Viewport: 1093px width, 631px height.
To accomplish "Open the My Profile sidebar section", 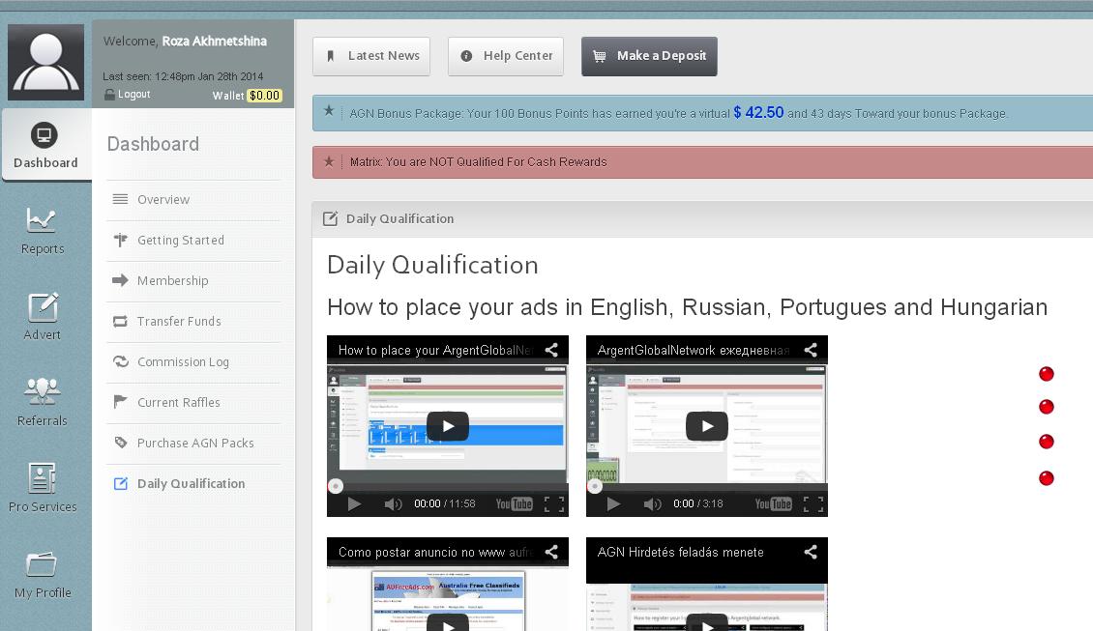I will pos(43,575).
